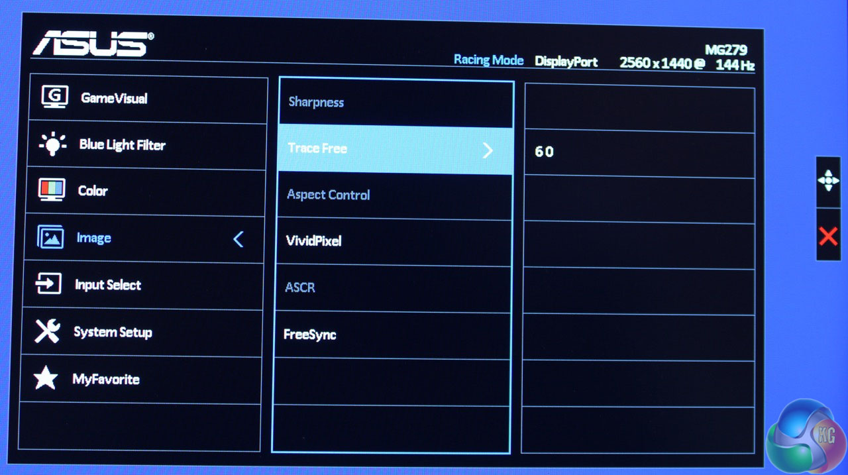This screenshot has height=475, width=848.
Task: Click the GameVisual monitor icon
Action: [x=55, y=97]
